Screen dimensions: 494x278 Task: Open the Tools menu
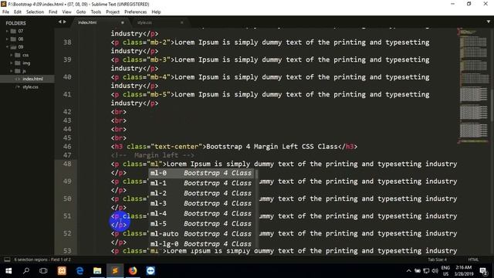coord(96,12)
